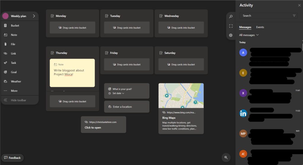Image resolution: width=303 pixels, height=165 pixels.
Task: Select the Friday bucket title
Action: [x=114, y=53]
